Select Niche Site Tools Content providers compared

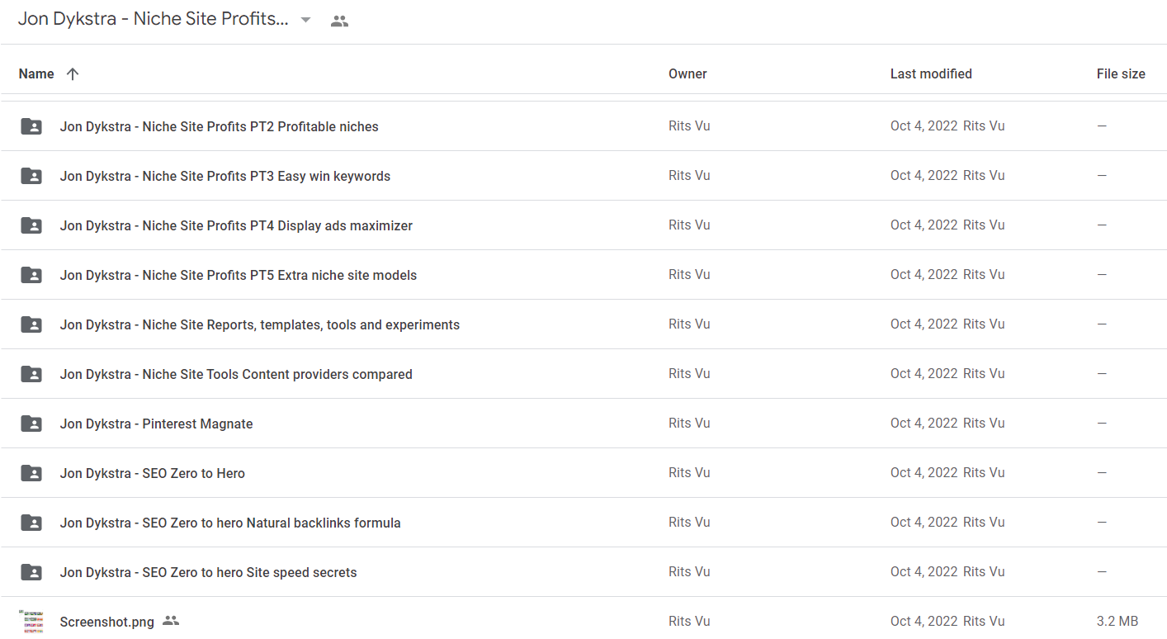tap(236, 374)
